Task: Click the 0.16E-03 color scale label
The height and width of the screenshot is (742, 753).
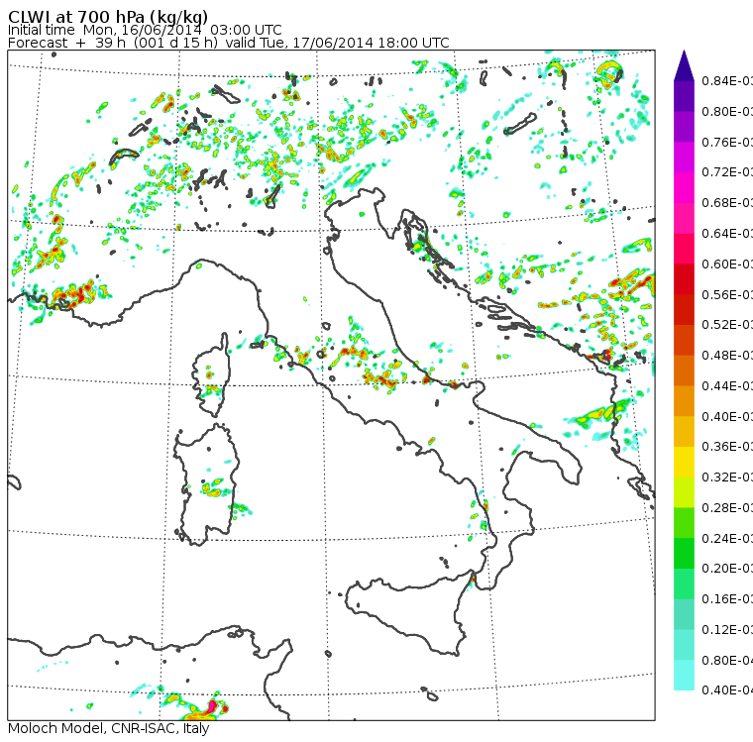Action: tap(727, 599)
